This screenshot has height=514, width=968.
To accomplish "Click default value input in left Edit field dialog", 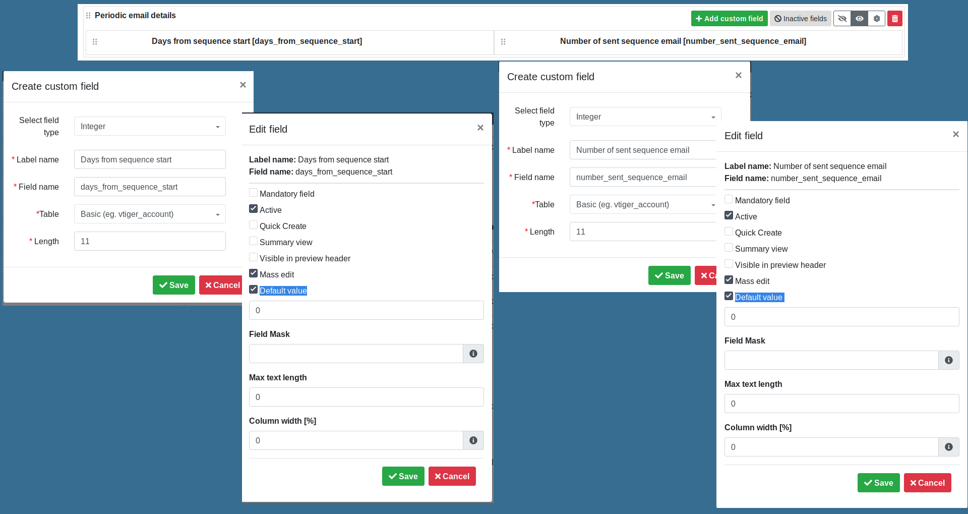I will pyautogui.click(x=367, y=310).
